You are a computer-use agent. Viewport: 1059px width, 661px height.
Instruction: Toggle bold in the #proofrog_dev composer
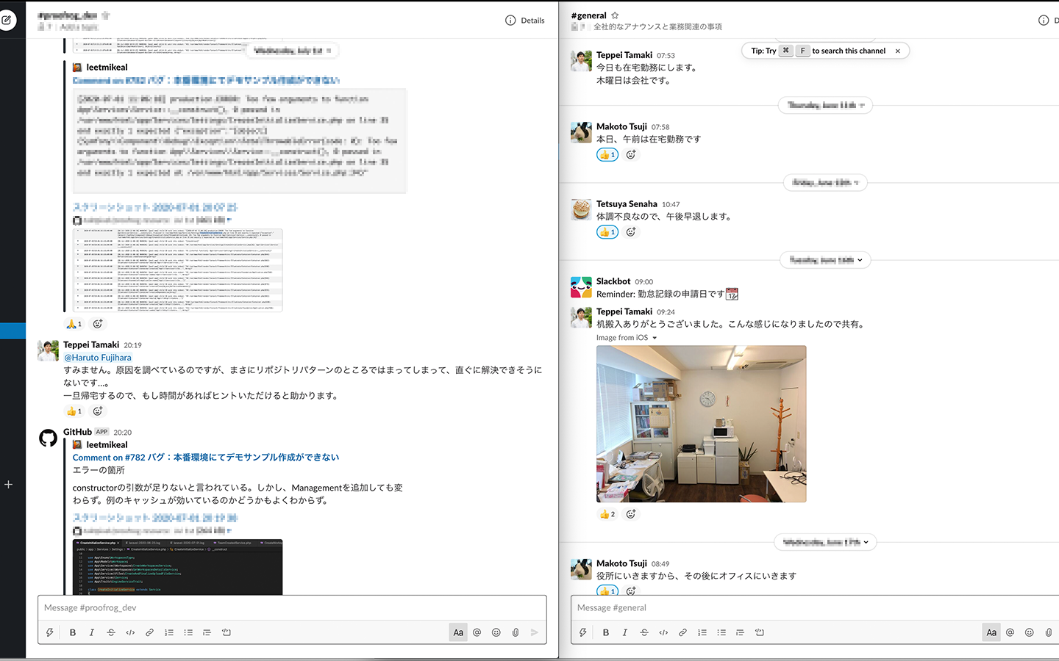click(73, 632)
